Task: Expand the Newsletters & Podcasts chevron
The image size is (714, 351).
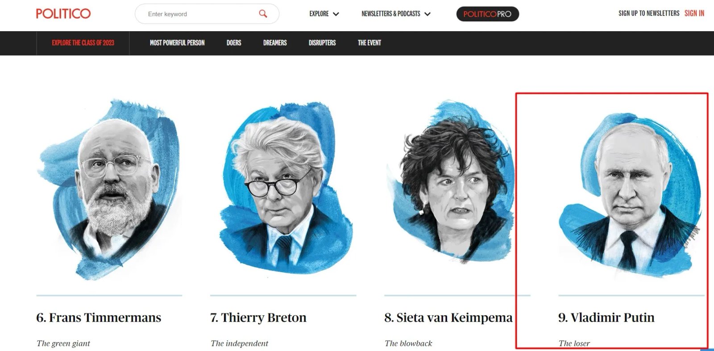Action: 428,14
